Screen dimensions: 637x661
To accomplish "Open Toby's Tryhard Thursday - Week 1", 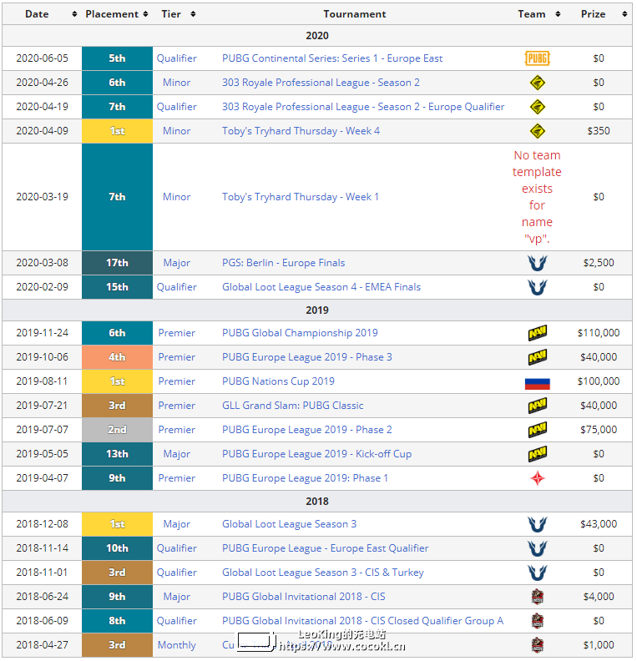I will click(301, 197).
